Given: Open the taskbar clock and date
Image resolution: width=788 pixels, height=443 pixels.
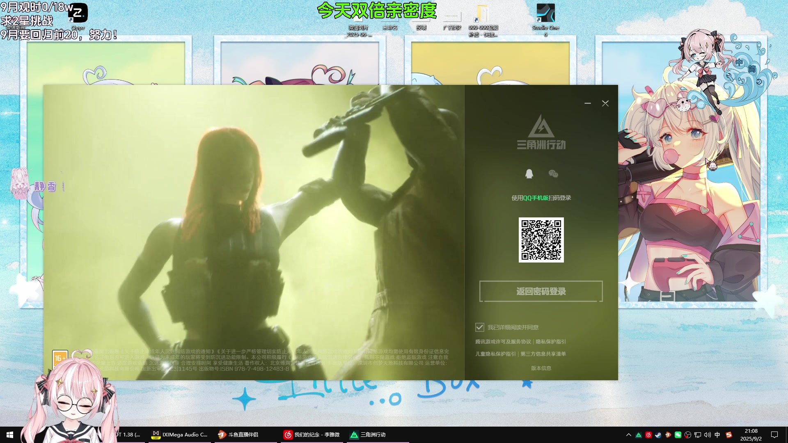Looking at the screenshot, I should point(751,435).
